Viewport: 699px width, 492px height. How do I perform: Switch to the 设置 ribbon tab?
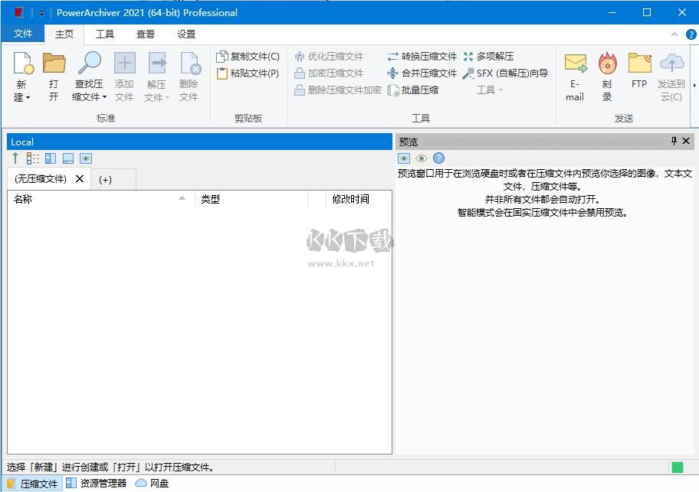click(185, 34)
